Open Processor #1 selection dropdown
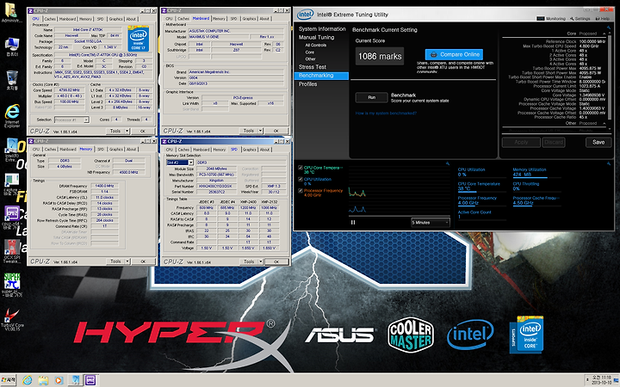The height and width of the screenshot is (387, 620). 71,120
